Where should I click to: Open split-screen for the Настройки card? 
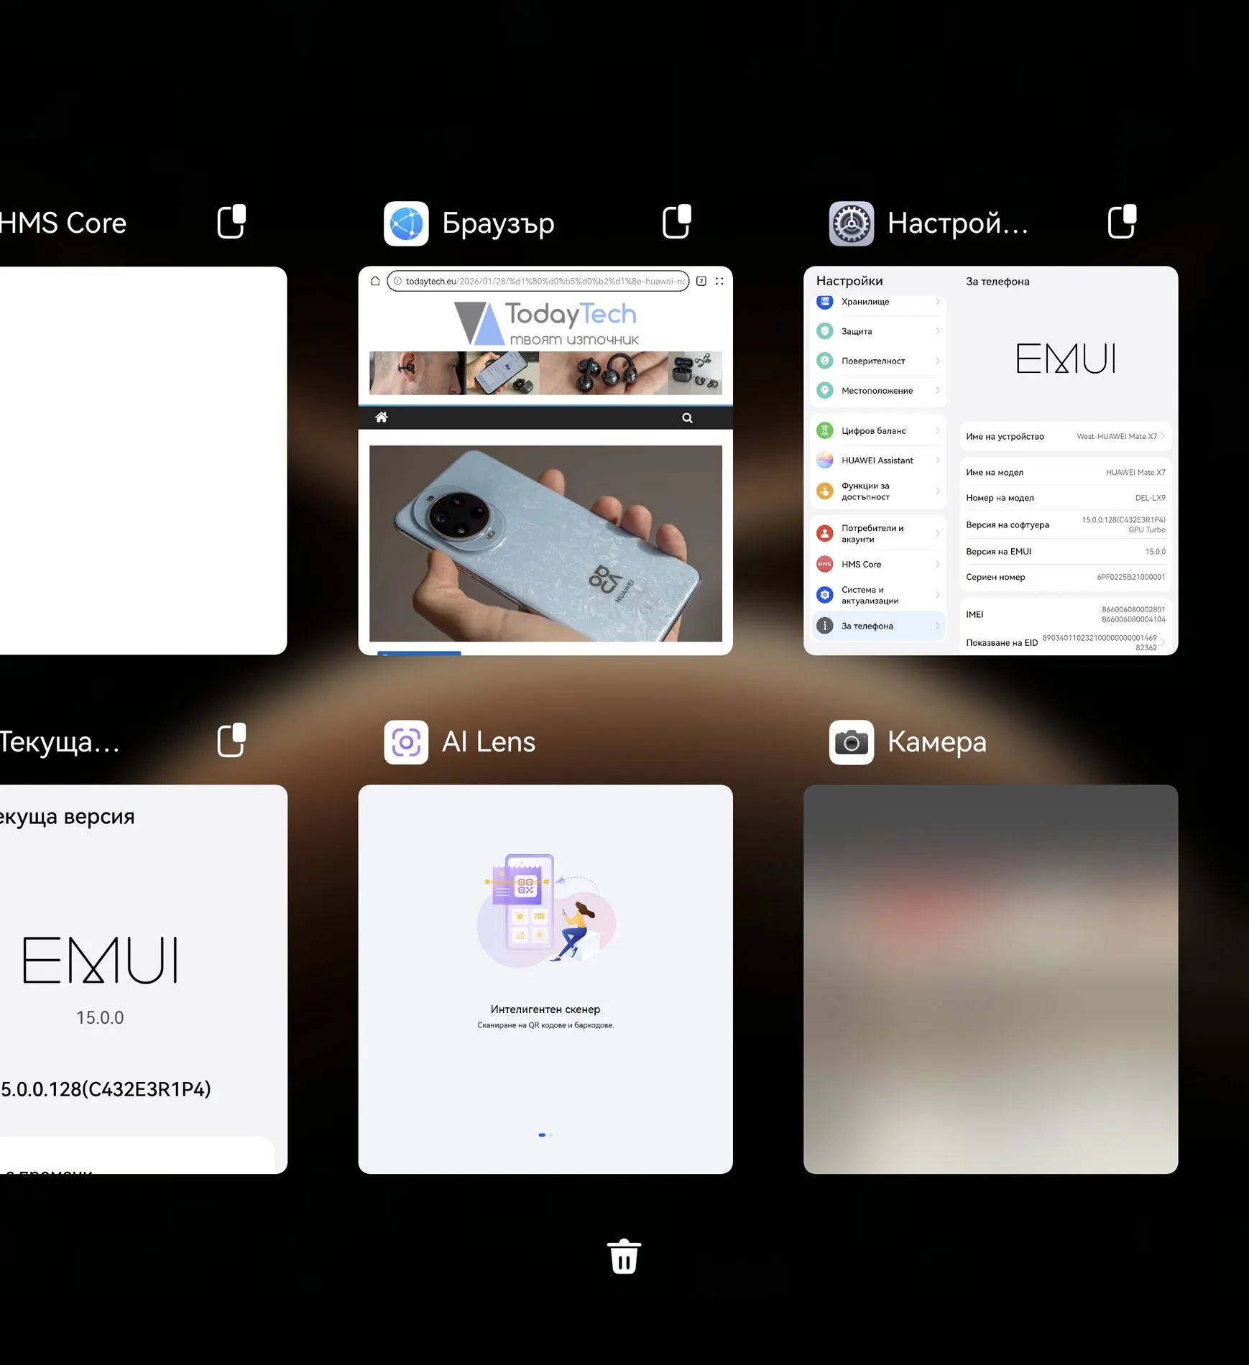(x=1121, y=221)
